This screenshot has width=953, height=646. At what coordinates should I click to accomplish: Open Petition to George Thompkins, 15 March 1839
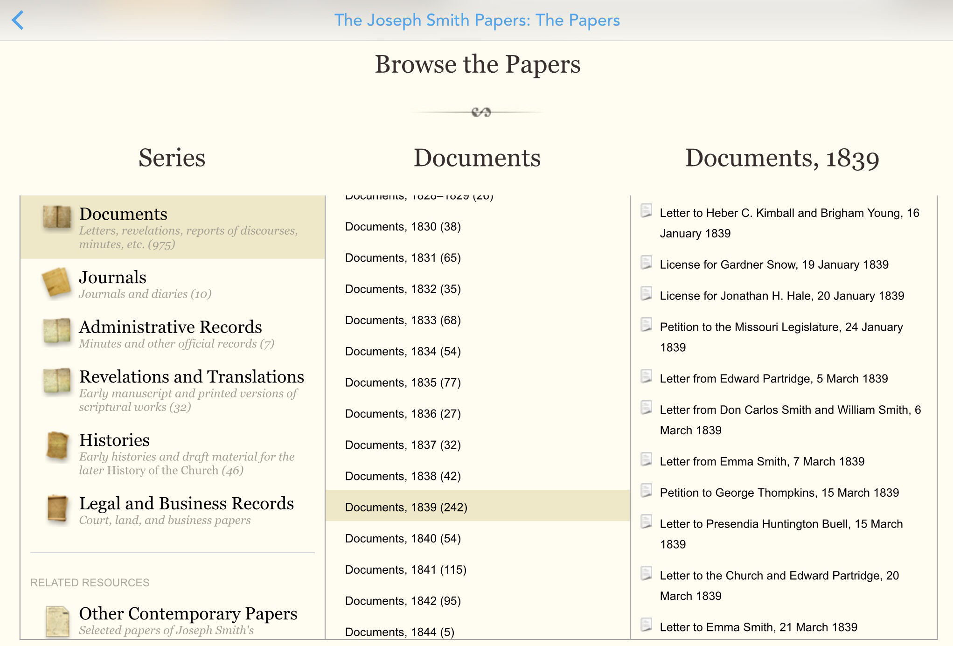tap(779, 493)
